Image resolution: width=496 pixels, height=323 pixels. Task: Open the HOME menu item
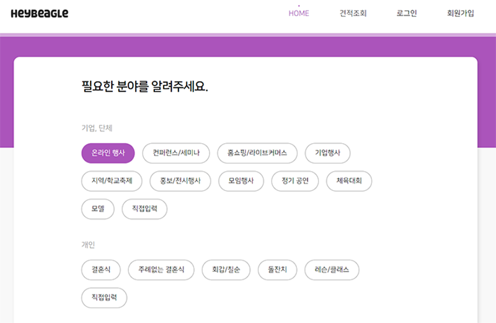(299, 14)
